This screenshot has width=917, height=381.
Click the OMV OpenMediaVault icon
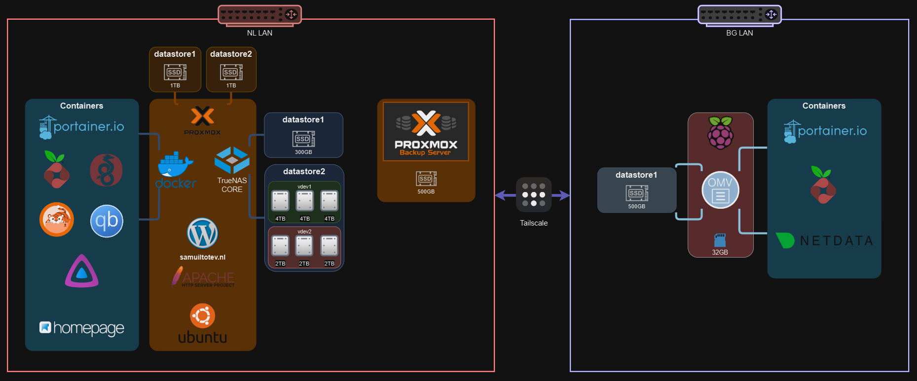click(720, 190)
